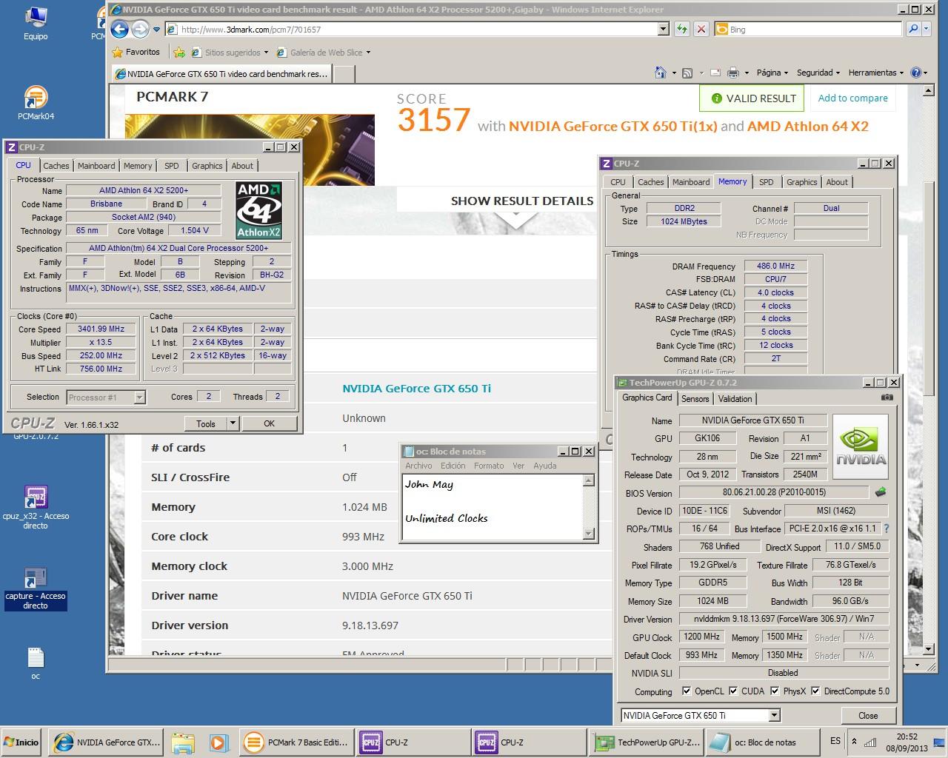This screenshot has height=758, width=948.
Task: Click Close in GPU-Z
Action: [868, 715]
